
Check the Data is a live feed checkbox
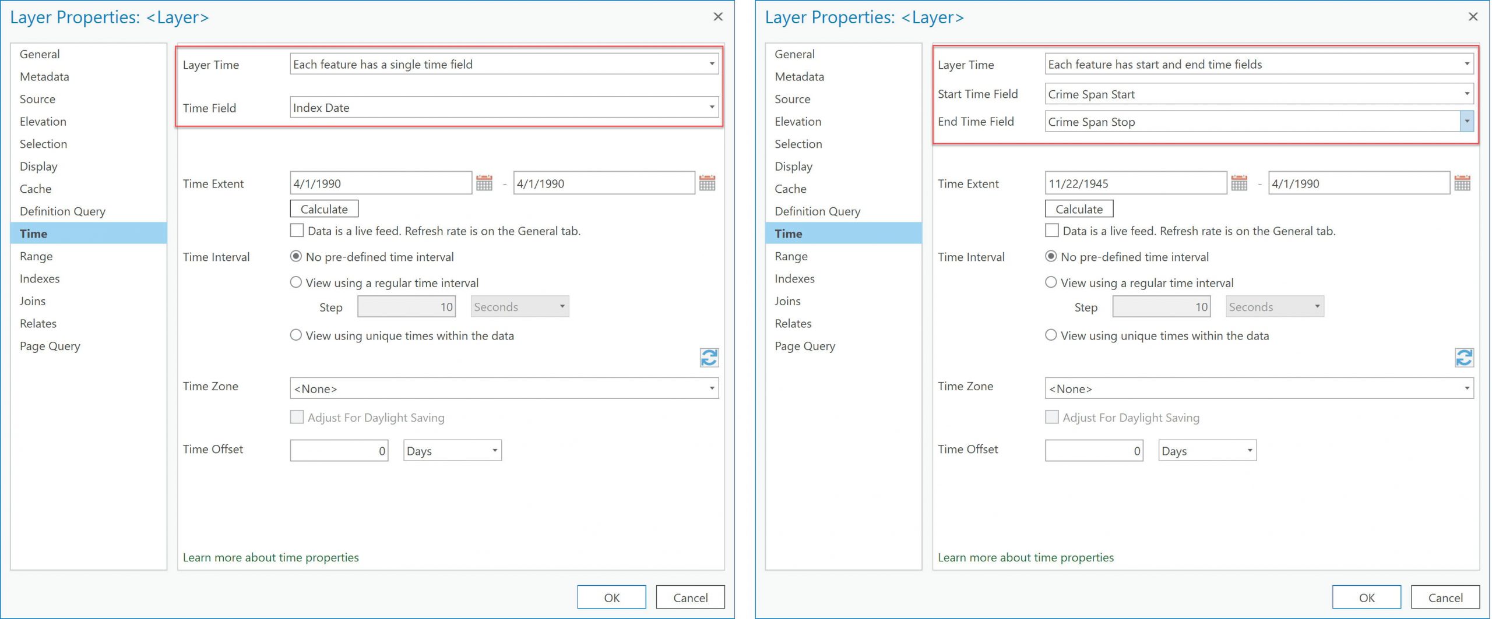297,230
